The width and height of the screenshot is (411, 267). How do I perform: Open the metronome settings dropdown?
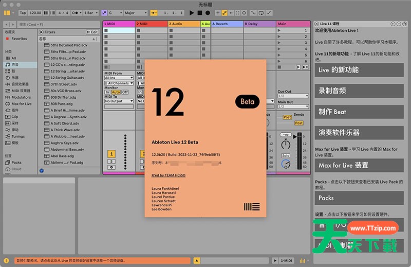pos(81,12)
